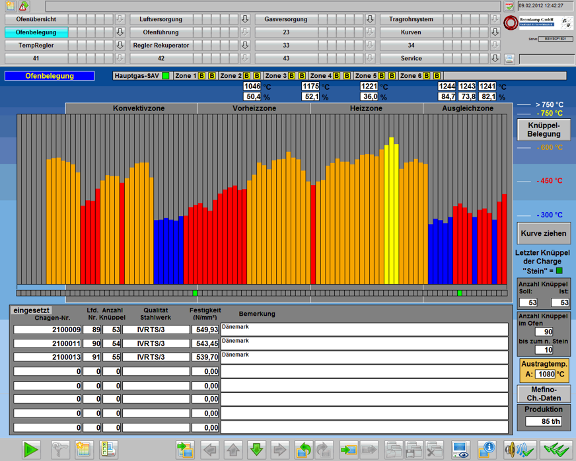Open the down arrow next to Gasversorgung

369,19
